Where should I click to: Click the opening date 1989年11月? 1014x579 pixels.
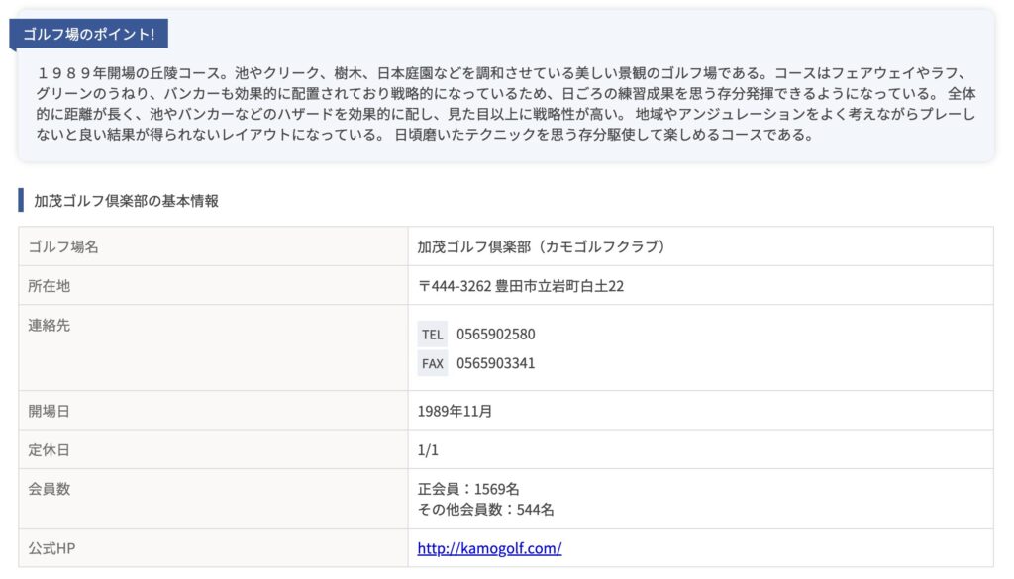pyautogui.click(x=455, y=411)
